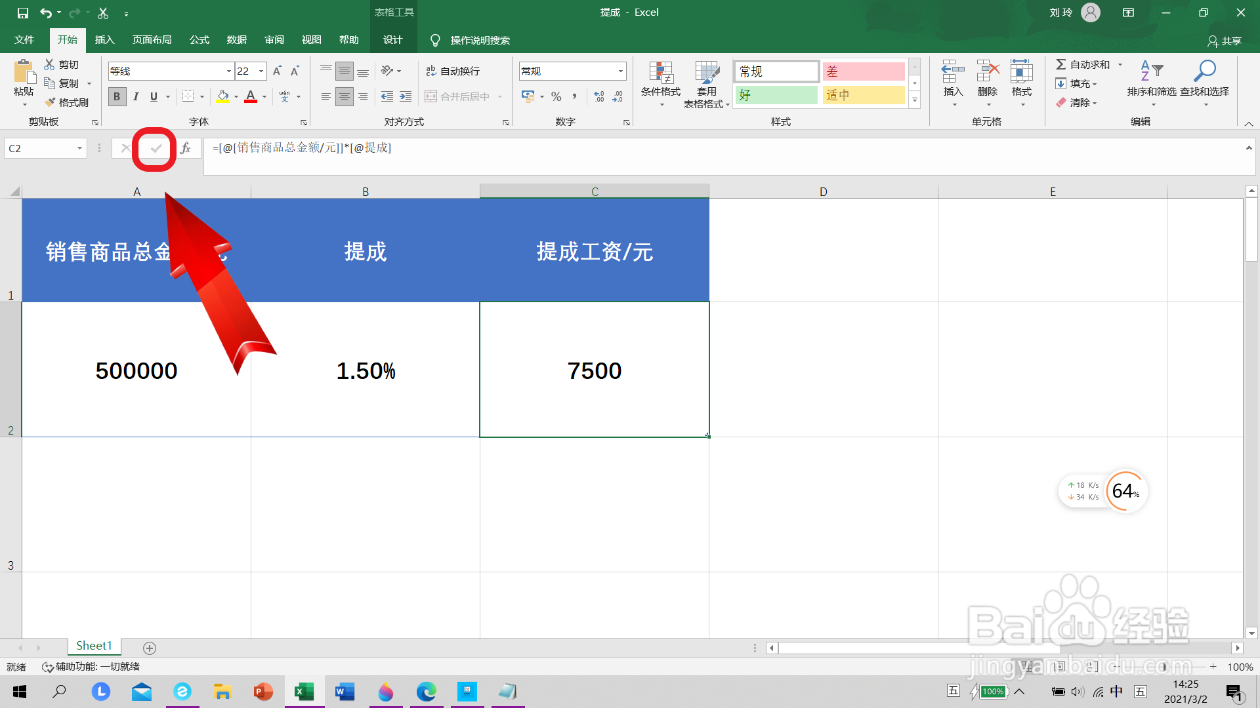Pick the font color red swatch
Image resolution: width=1260 pixels, height=708 pixels.
point(250,100)
